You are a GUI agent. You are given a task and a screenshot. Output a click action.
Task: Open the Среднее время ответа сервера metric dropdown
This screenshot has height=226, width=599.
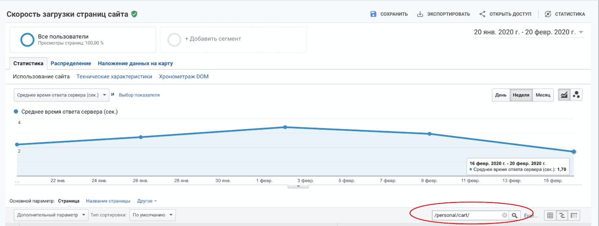[61, 95]
